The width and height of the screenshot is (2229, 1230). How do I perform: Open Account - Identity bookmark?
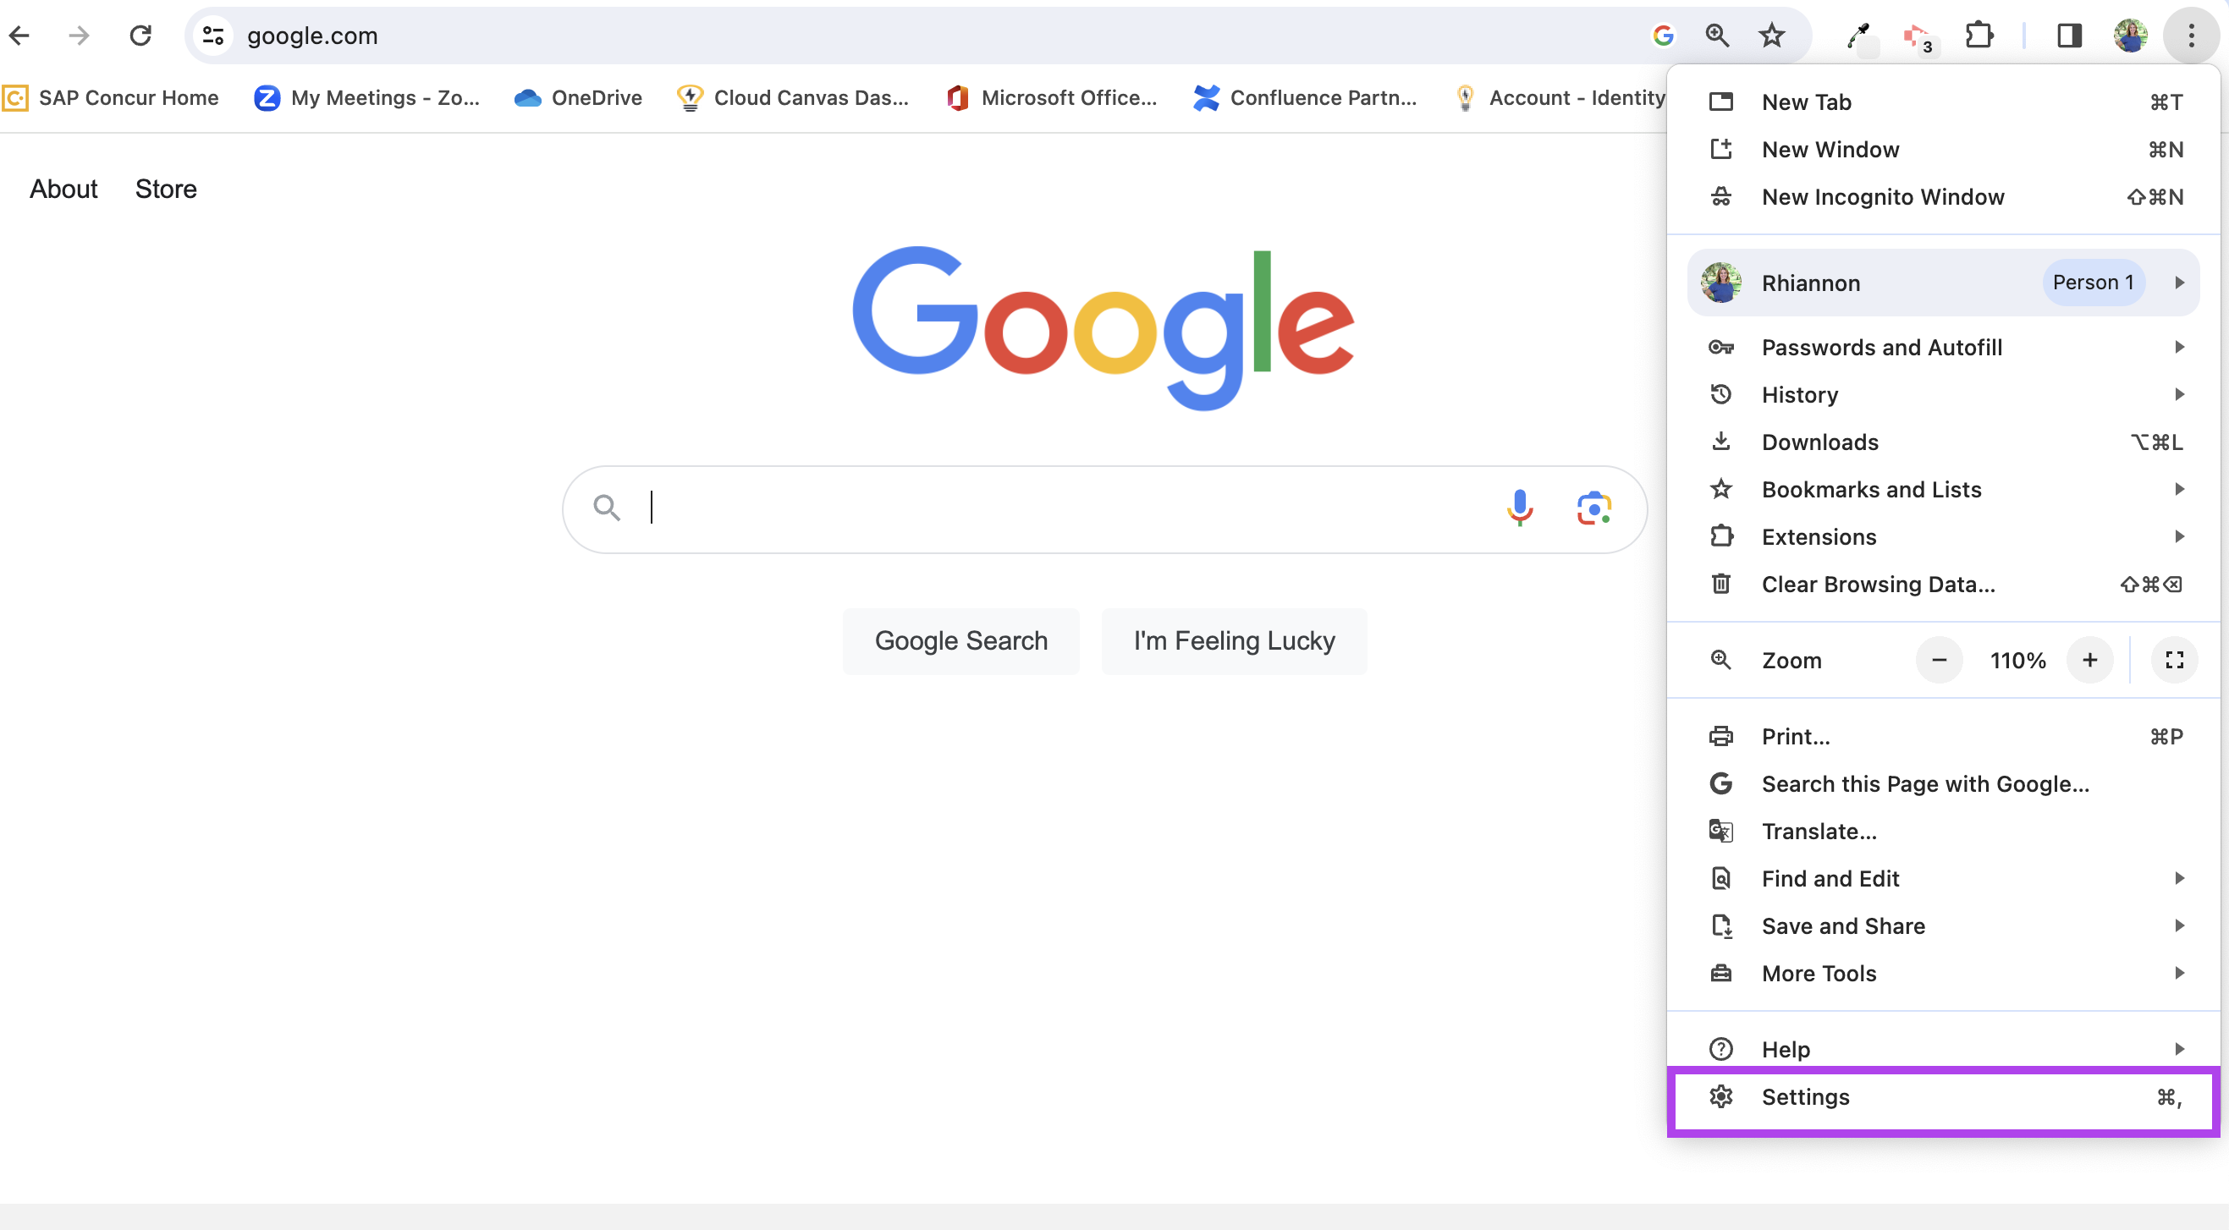[1560, 98]
